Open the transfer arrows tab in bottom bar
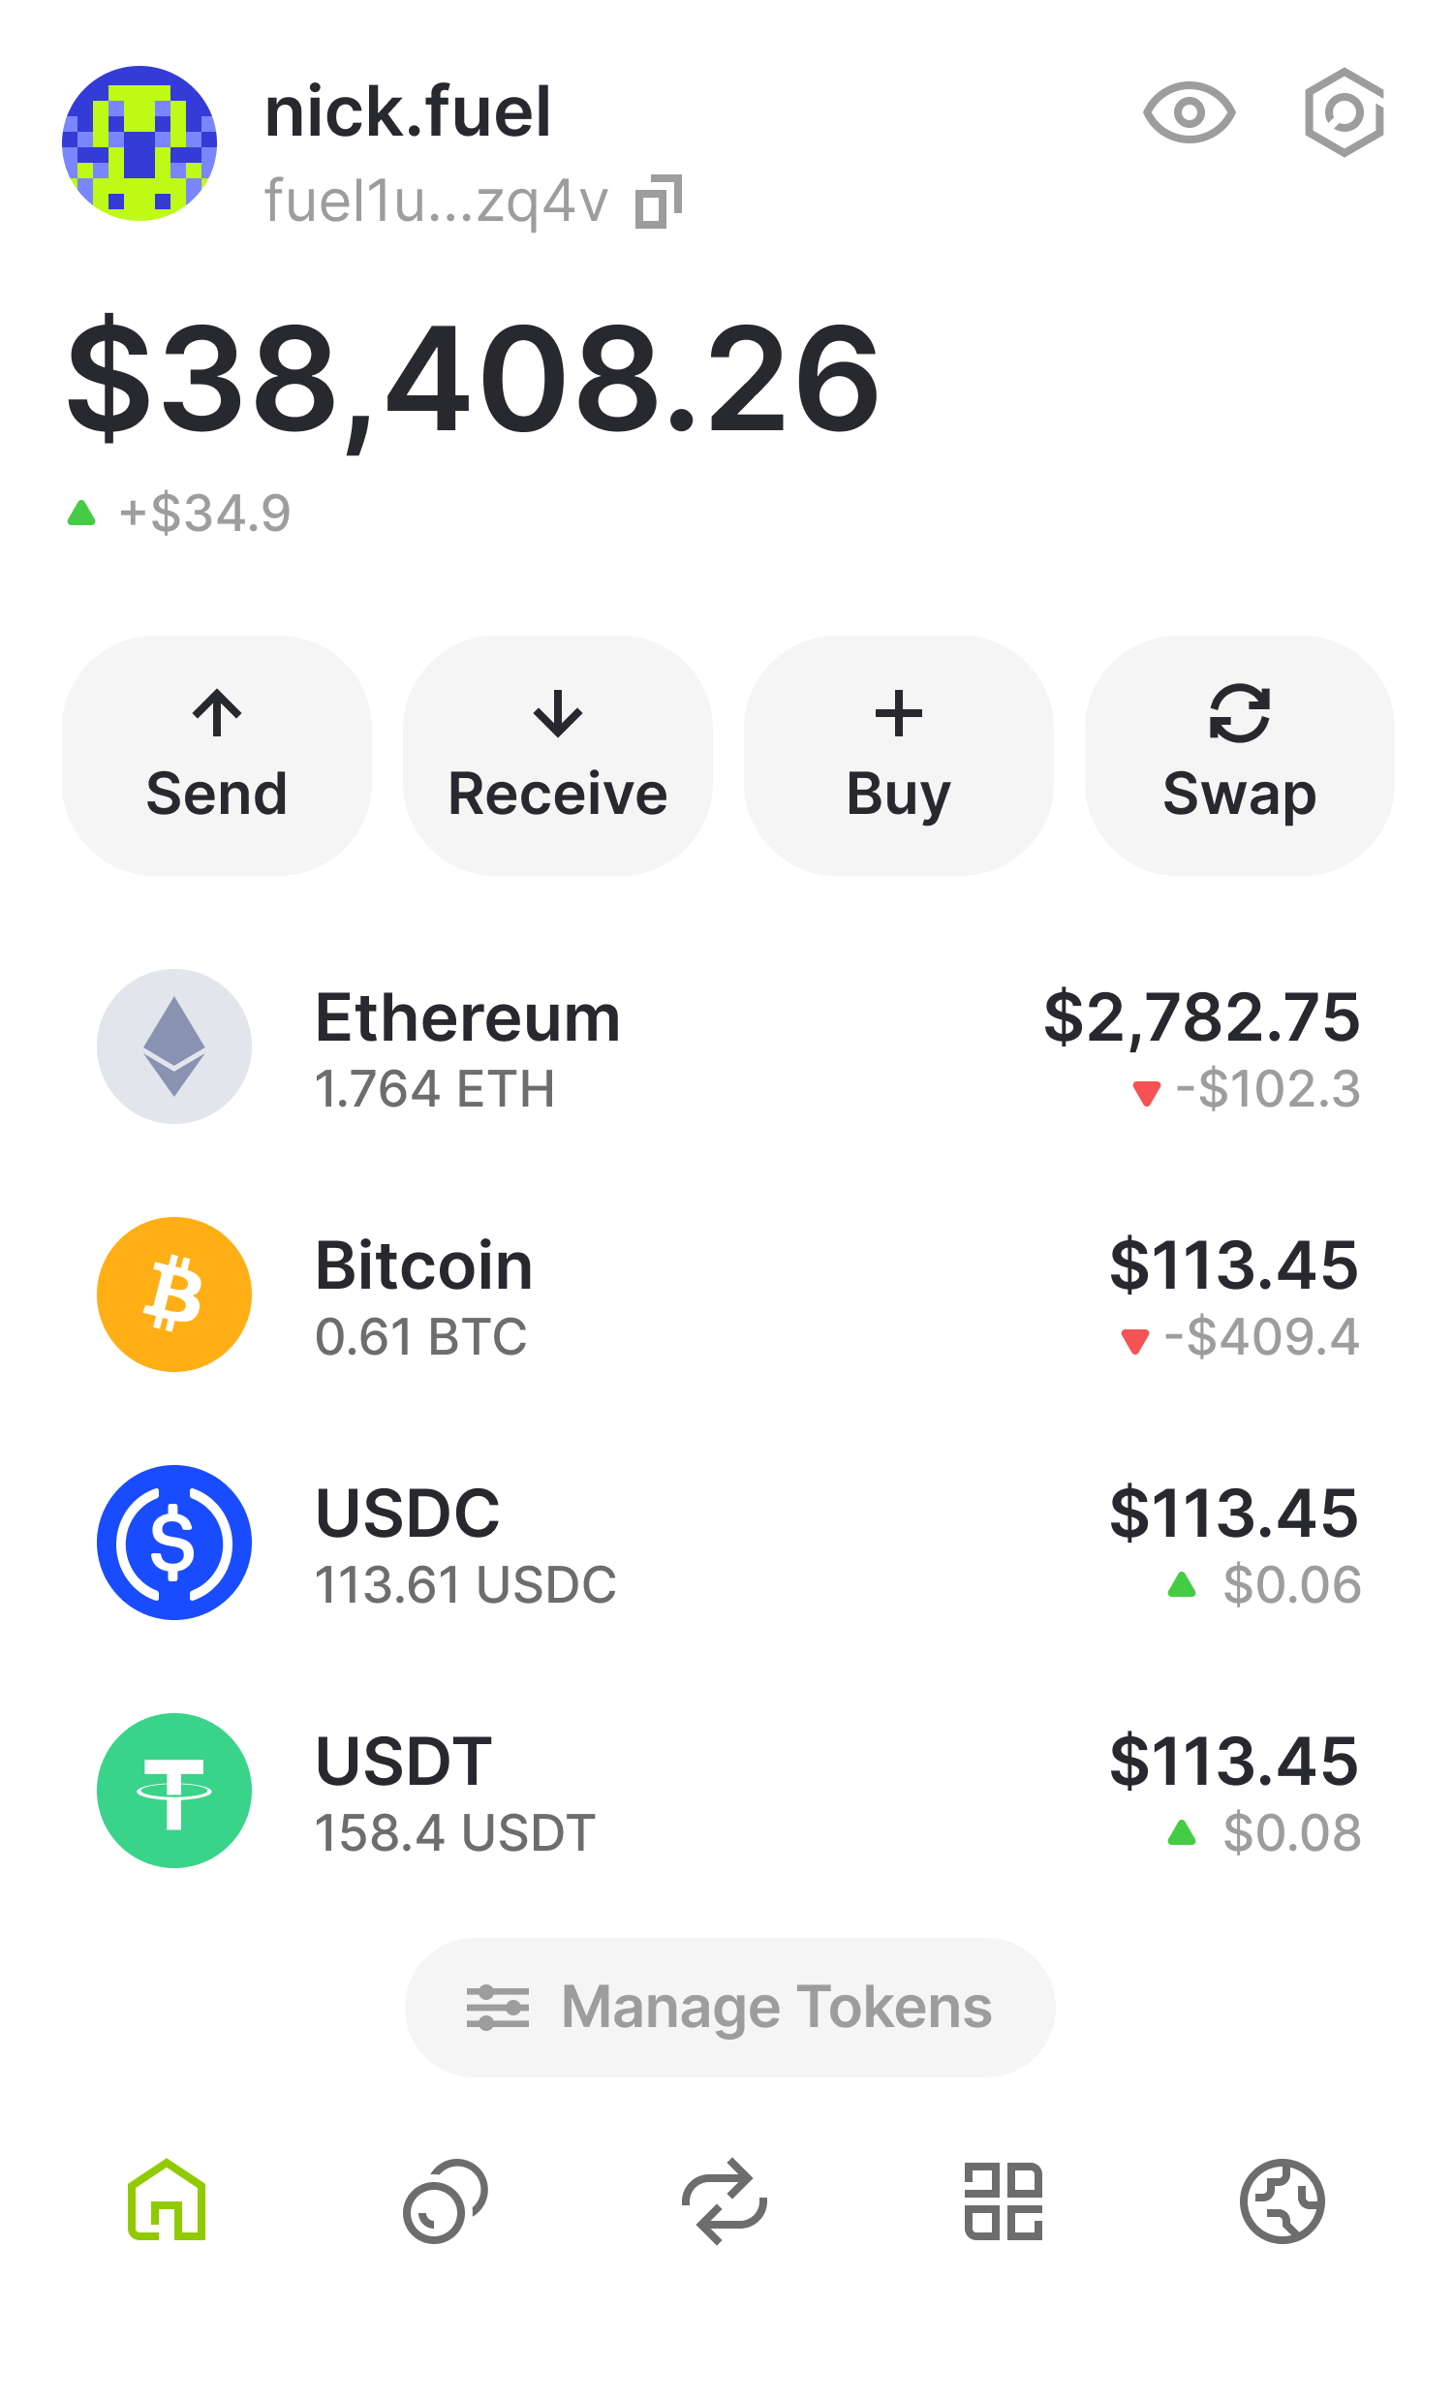This screenshot has height=2403, width=1453. [x=724, y=2200]
